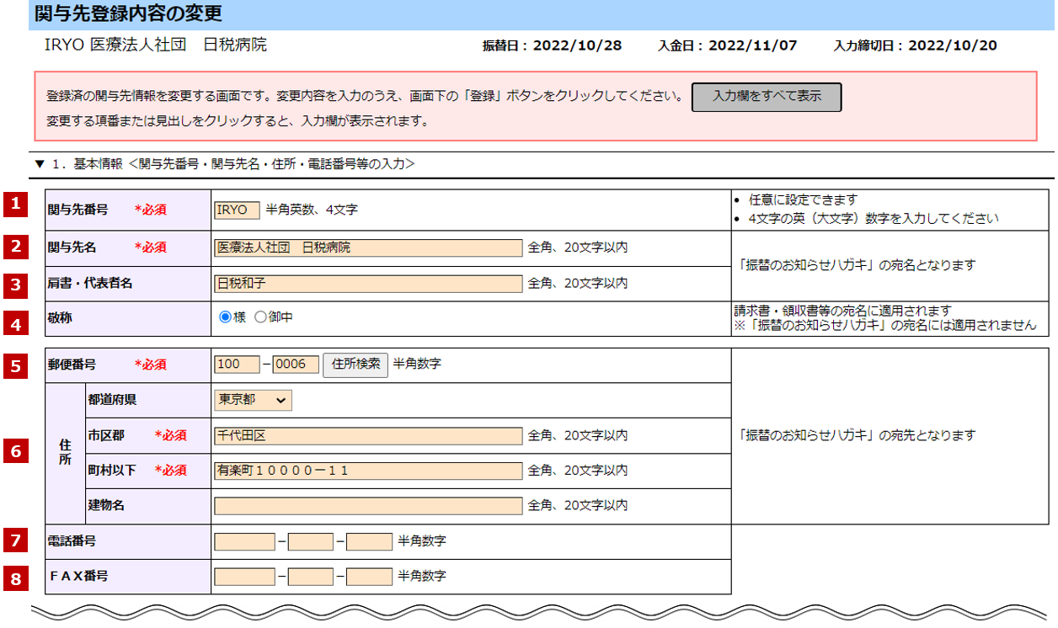Screen dimensions: 1058x628
Task: Click the 関与先番号 input containing IRYO
Action: point(237,210)
